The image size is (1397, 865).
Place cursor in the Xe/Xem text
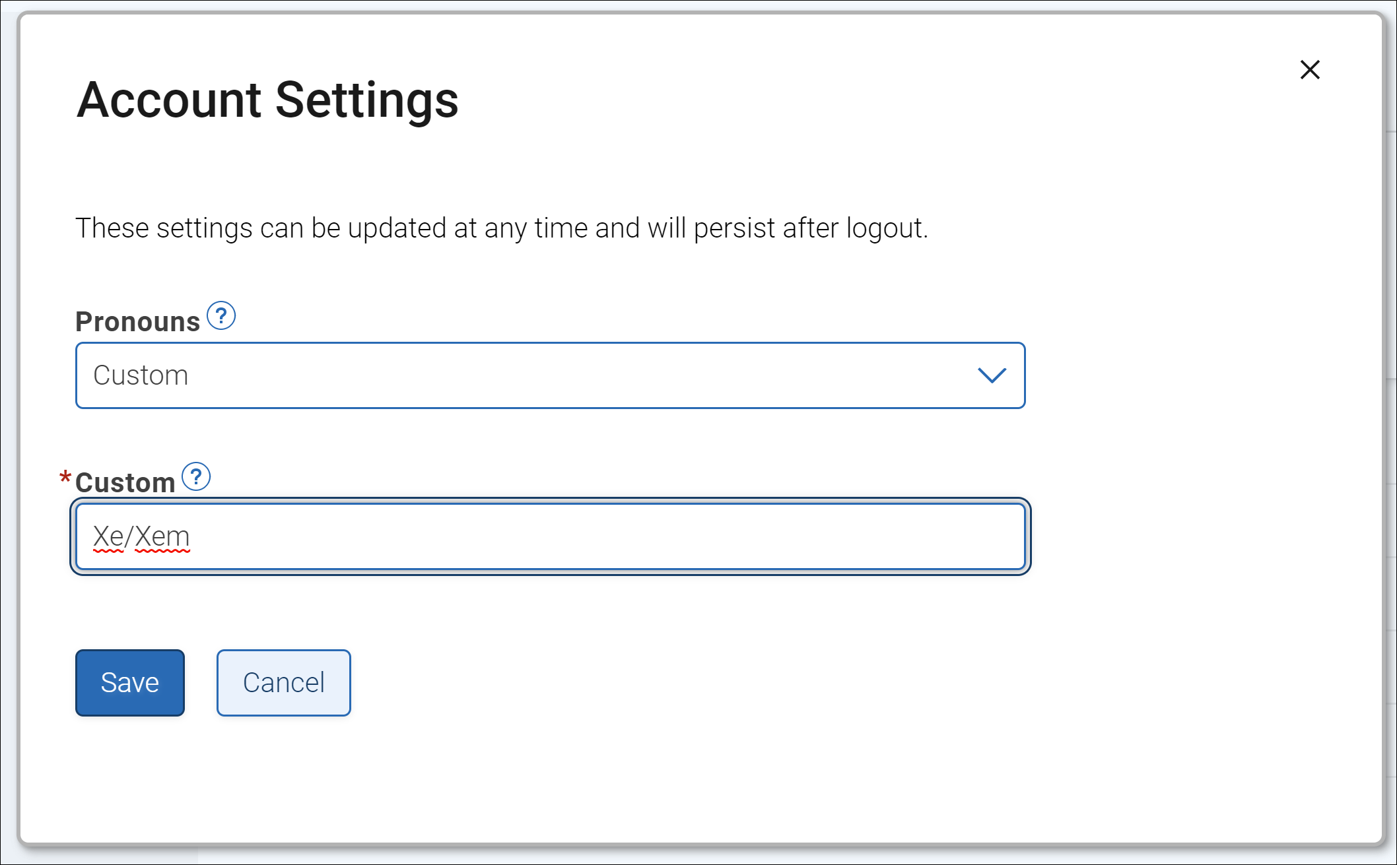coord(141,536)
